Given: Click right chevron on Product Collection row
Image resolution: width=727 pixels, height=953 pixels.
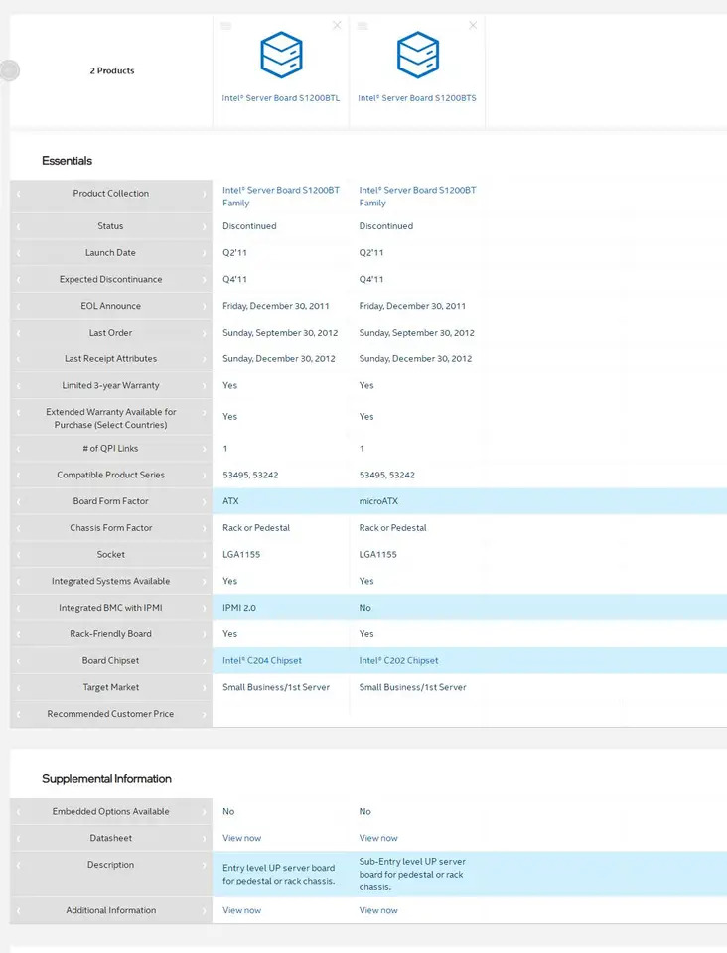Looking at the screenshot, I should pyautogui.click(x=205, y=194).
